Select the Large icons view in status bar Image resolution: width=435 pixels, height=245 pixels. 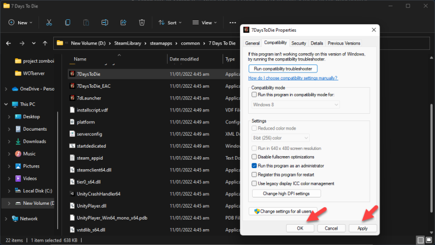point(429,240)
